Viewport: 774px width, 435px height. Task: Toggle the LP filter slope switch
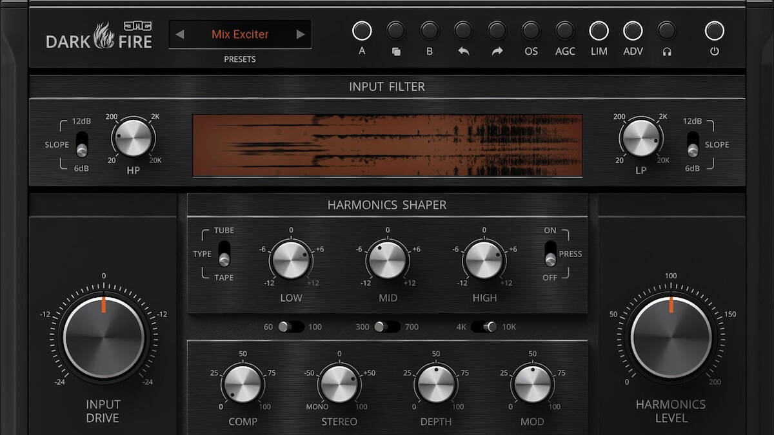tap(692, 144)
